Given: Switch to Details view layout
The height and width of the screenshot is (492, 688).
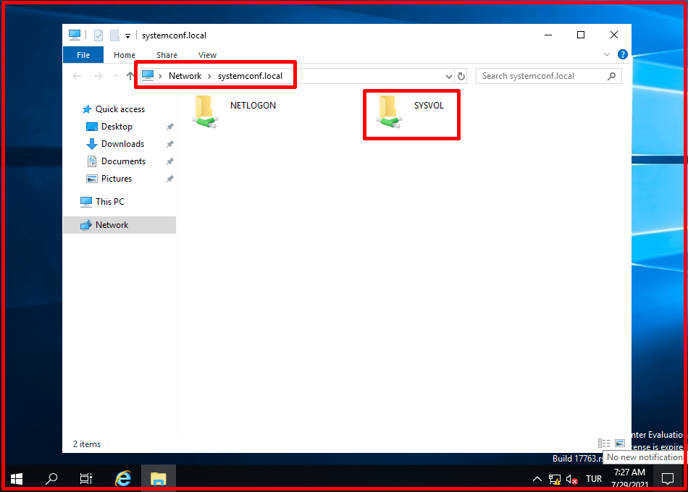Looking at the screenshot, I should pos(604,444).
